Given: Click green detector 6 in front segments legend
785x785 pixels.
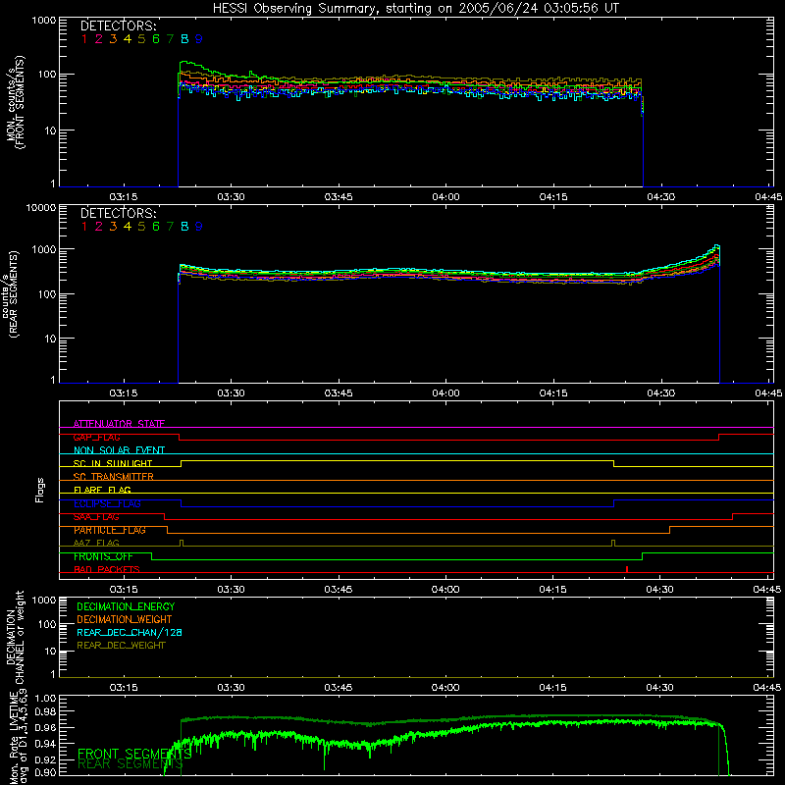Looking at the screenshot, I should (x=156, y=39).
